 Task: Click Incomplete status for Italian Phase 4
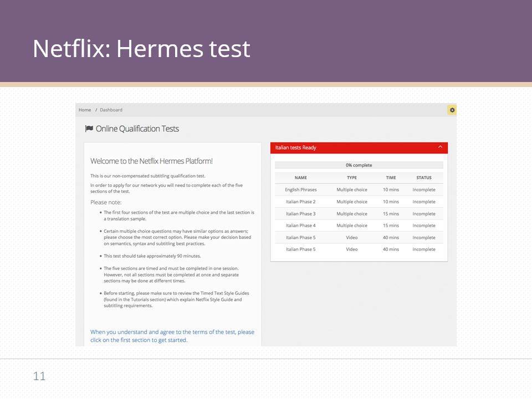click(x=424, y=226)
